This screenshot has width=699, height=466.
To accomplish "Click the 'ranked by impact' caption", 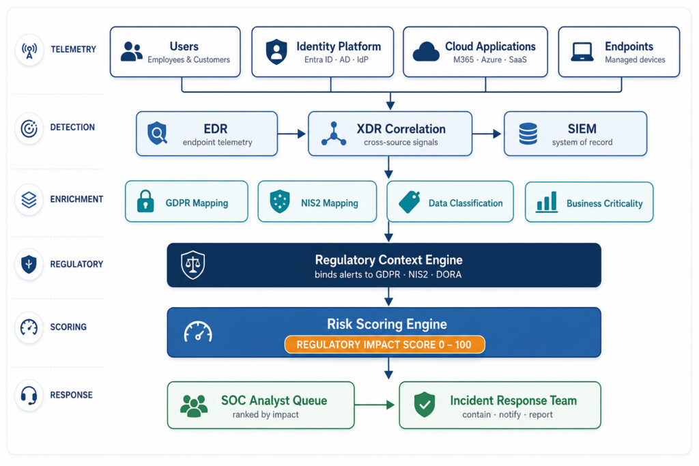I will [266, 414].
